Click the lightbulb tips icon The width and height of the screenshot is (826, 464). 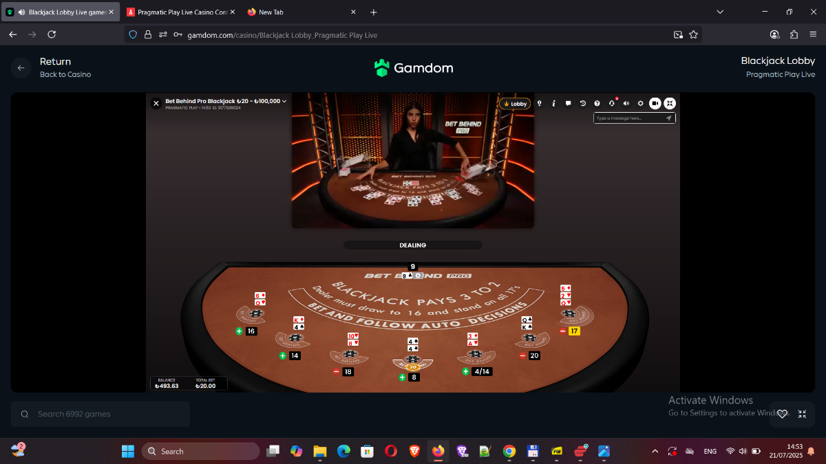click(x=540, y=104)
